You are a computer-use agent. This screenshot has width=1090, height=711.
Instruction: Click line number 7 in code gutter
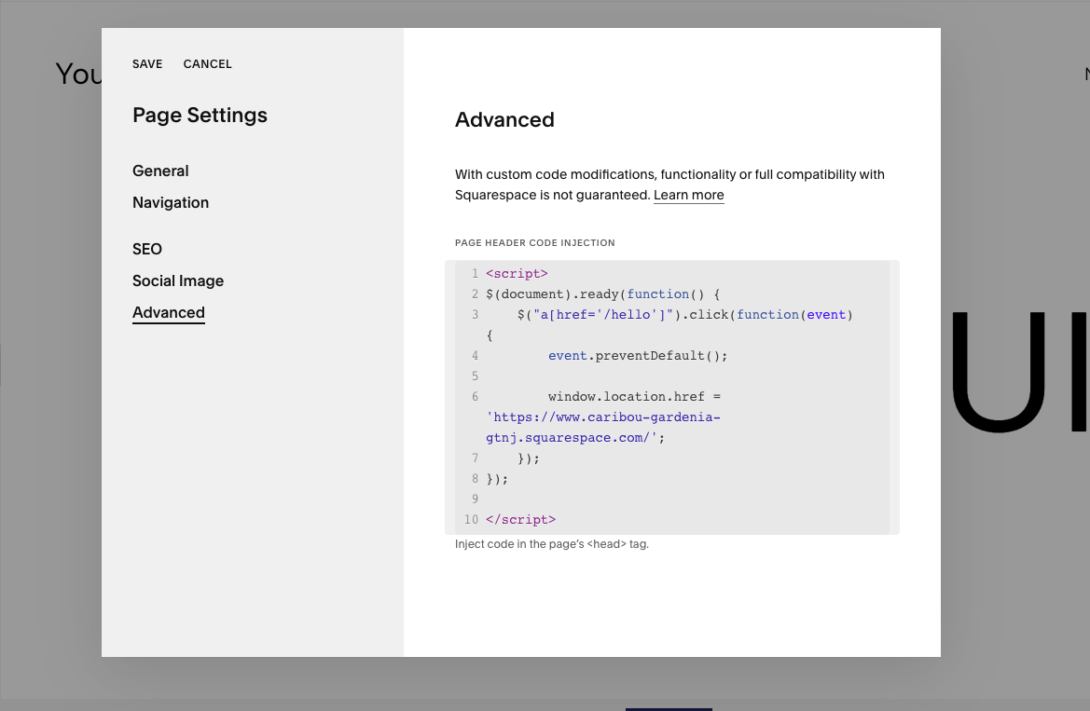tap(475, 458)
